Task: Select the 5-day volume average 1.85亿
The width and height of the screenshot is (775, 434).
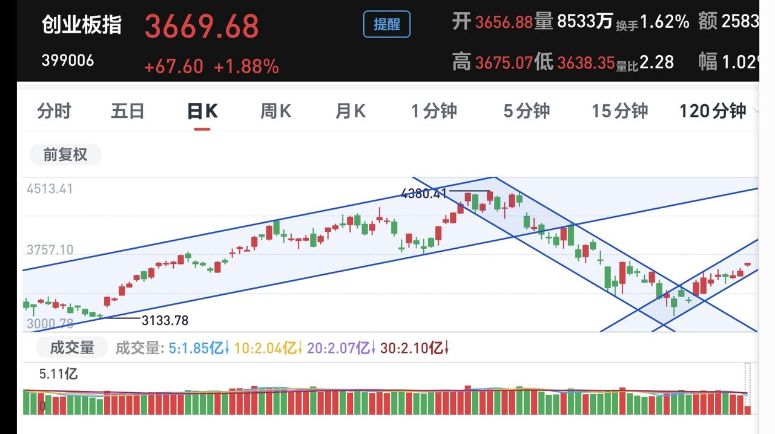Action: [x=199, y=348]
